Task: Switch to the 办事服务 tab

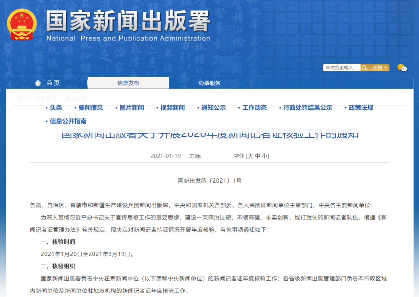Action: [209, 83]
